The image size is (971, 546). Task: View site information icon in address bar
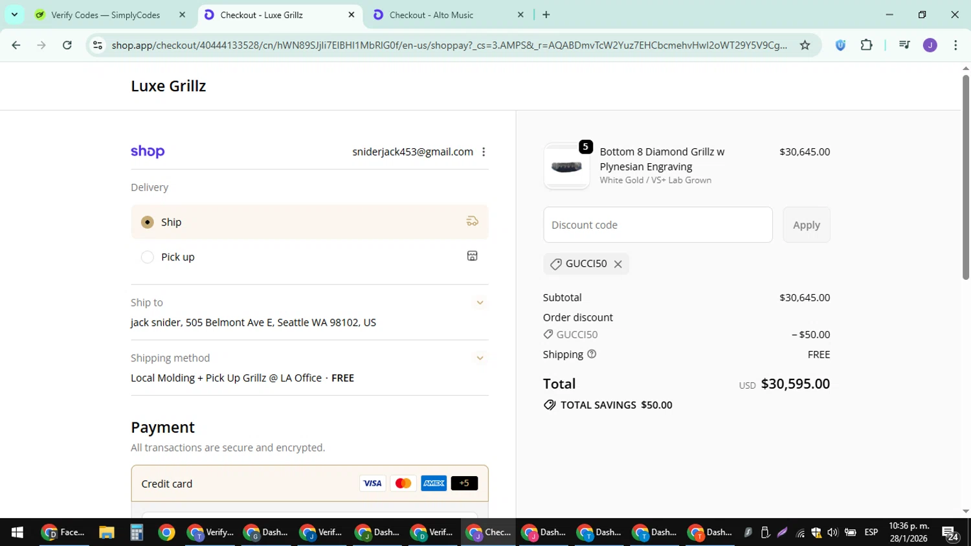click(x=98, y=45)
